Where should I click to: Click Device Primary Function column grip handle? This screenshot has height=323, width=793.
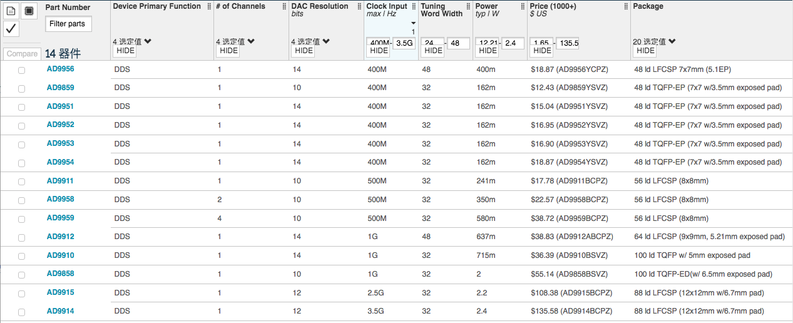(209, 7)
